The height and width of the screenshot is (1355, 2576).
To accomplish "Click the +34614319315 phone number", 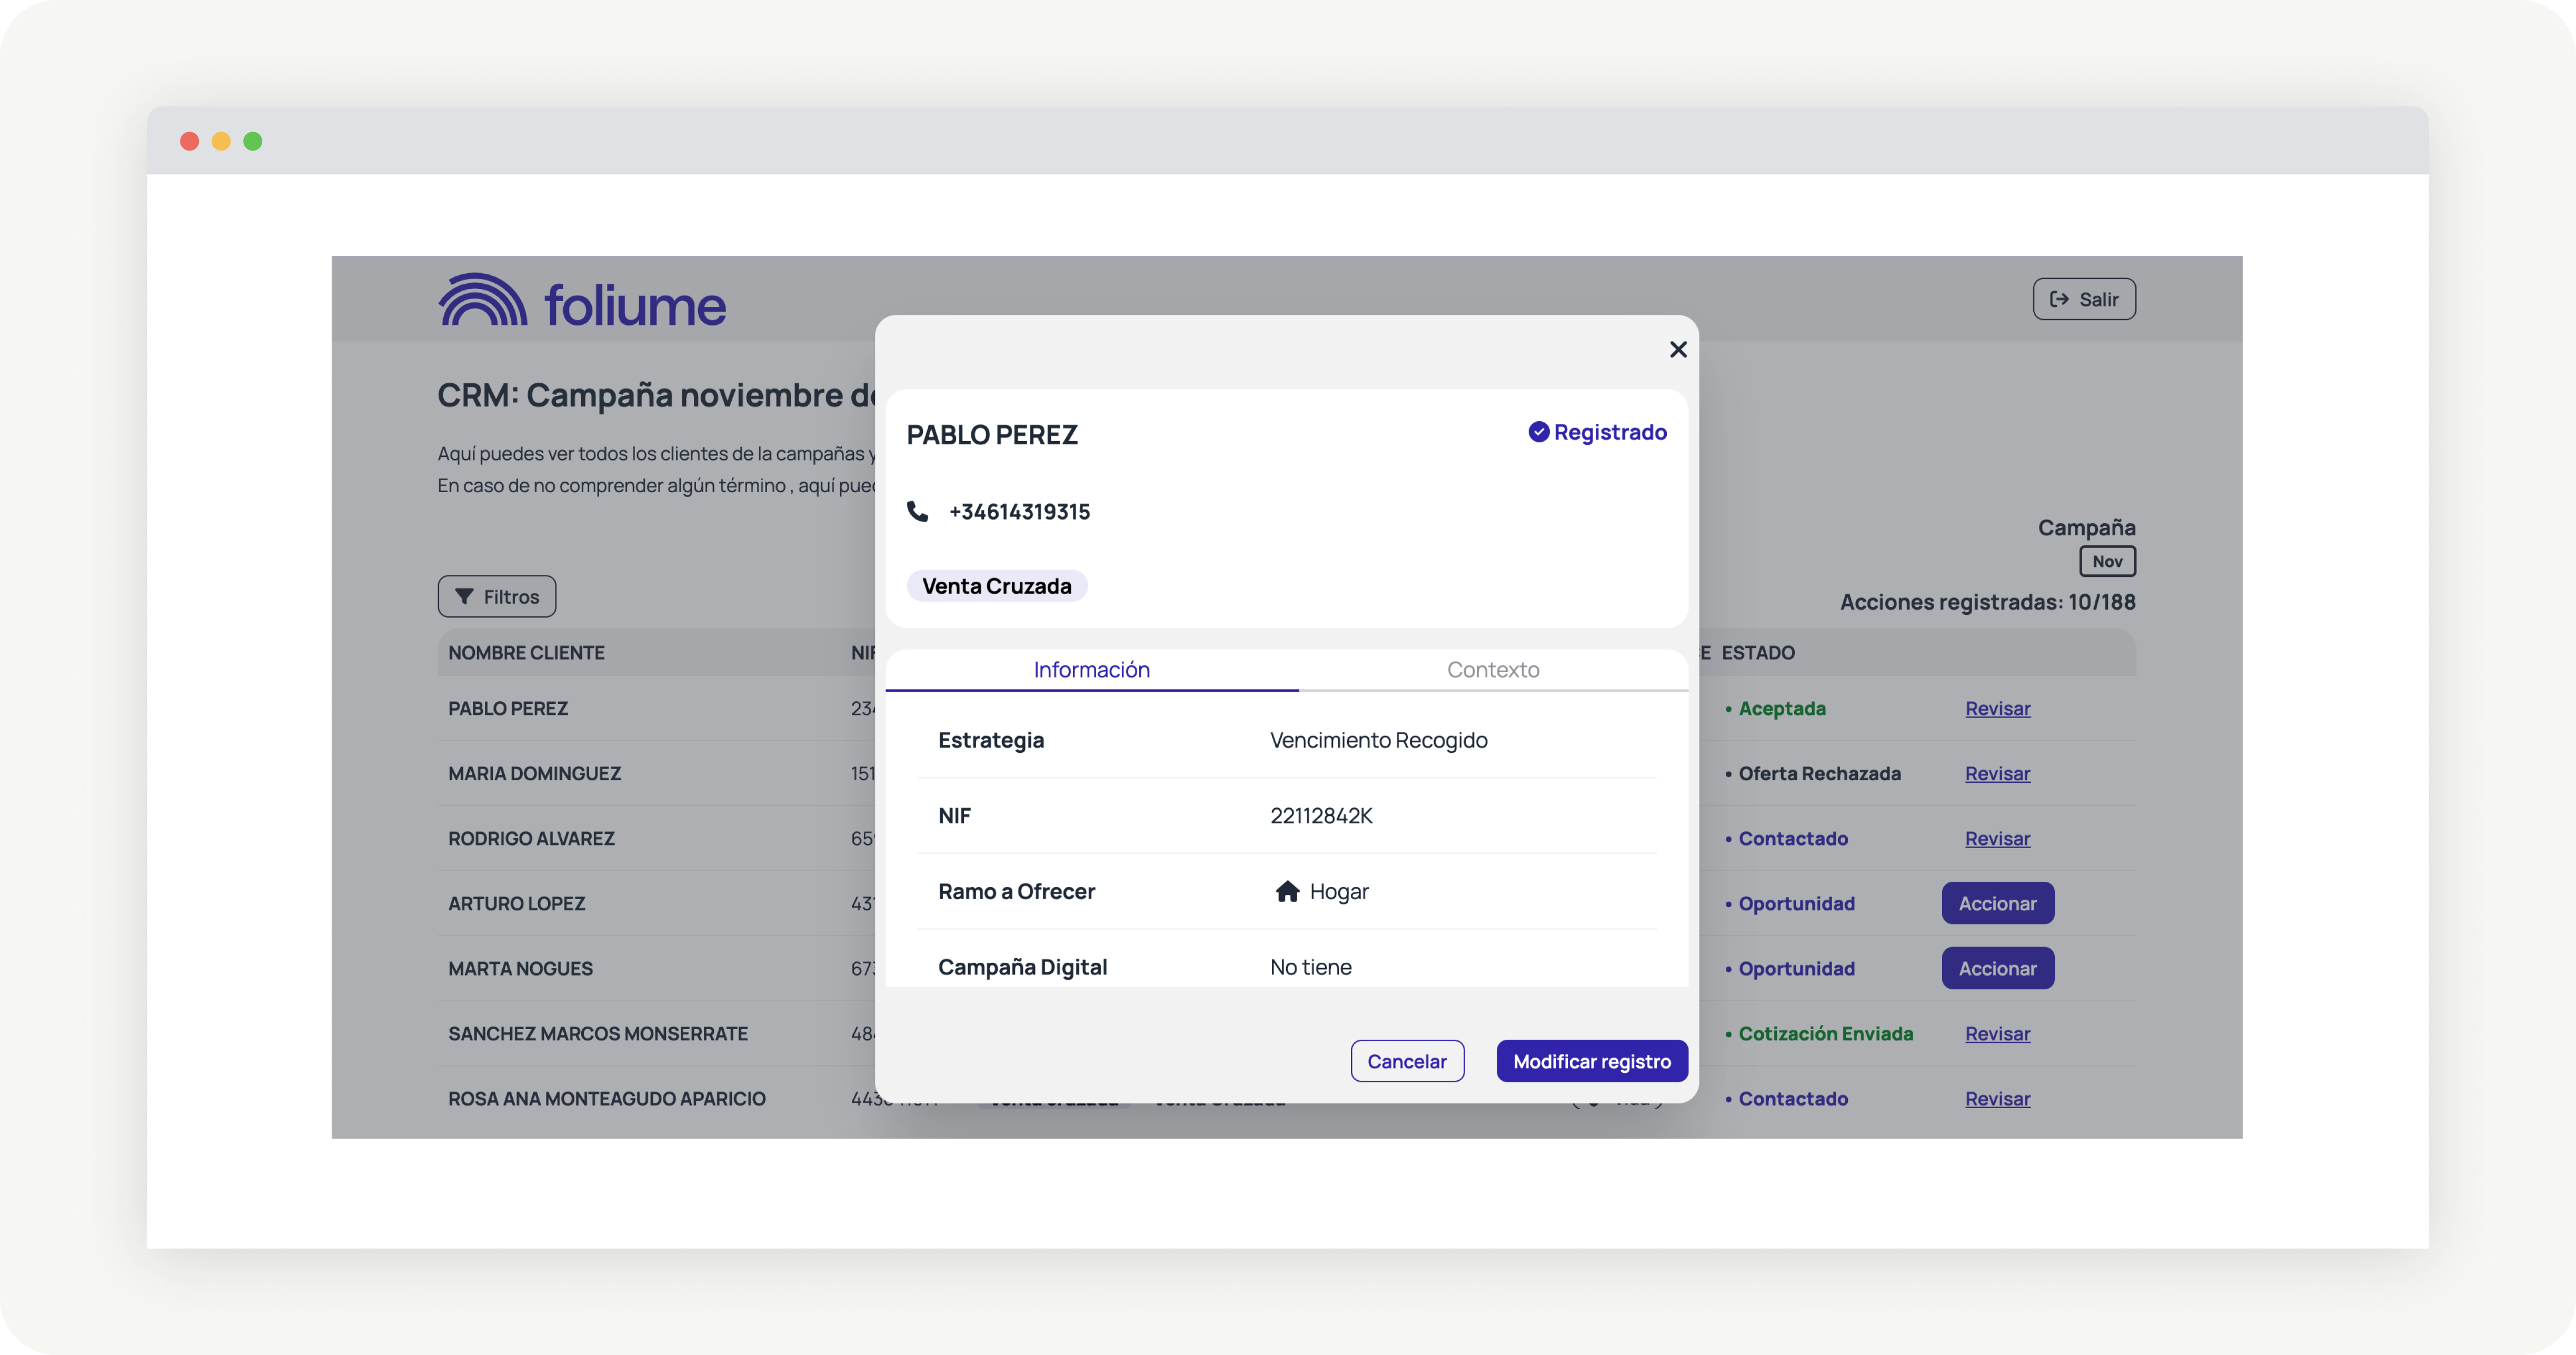I will (x=1019, y=511).
